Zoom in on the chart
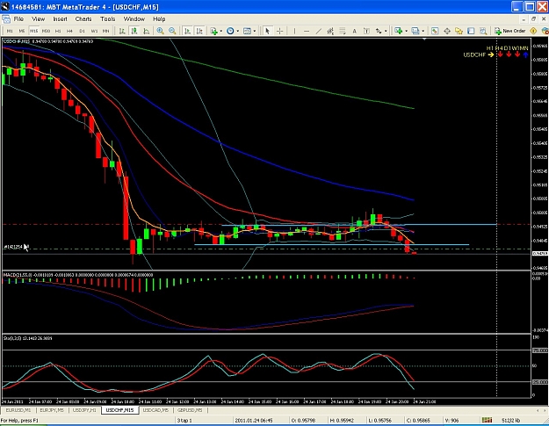Image resolution: width=549 pixels, height=426 pixels. click(x=161, y=31)
